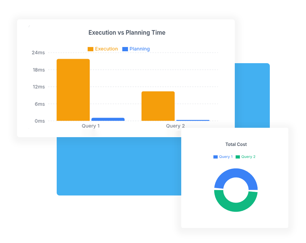Click the 0ms y-axis label
This screenshot has height=243, width=306.
click(40, 121)
